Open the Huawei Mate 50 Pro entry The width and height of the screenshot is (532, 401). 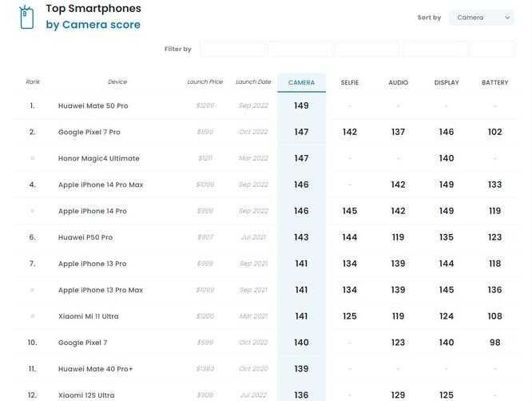coord(93,106)
